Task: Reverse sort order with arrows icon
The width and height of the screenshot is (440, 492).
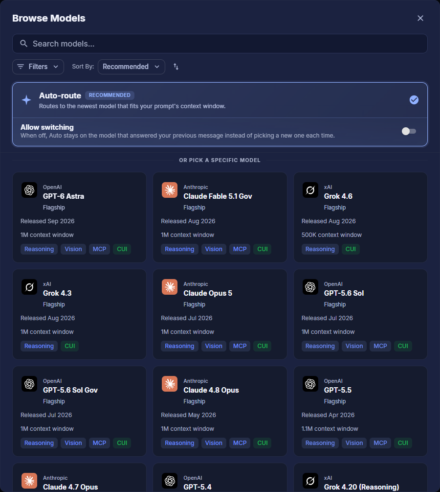Action: point(176,67)
